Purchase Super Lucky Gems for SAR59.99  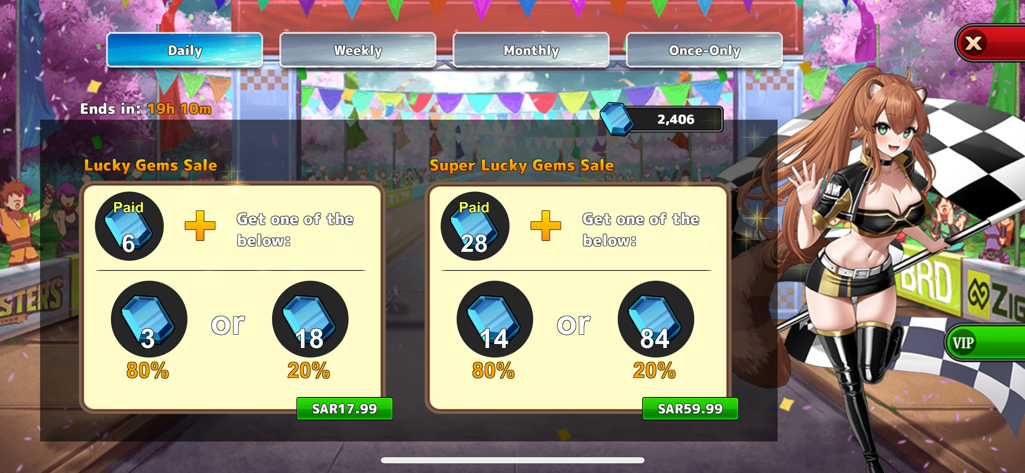tap(690, 409)
